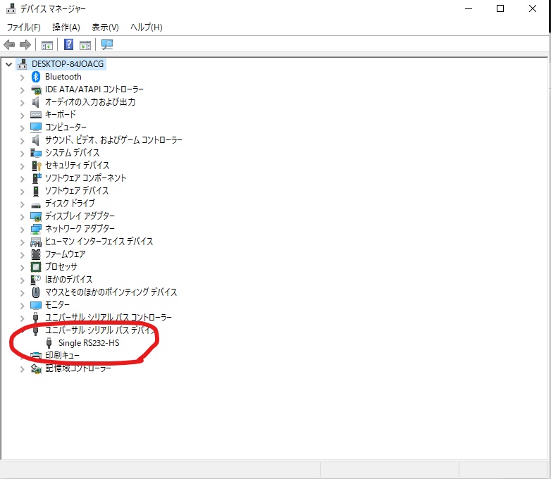Click the action pane toolbar button beside Help

[x=85, y=45]
